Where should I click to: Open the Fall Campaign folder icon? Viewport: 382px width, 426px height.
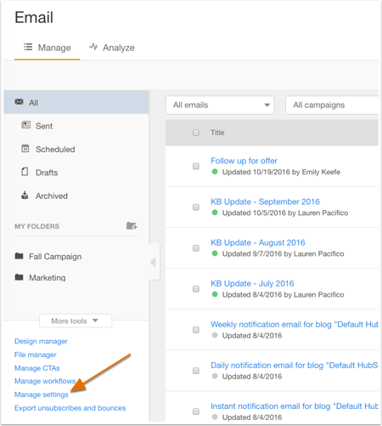19,256
